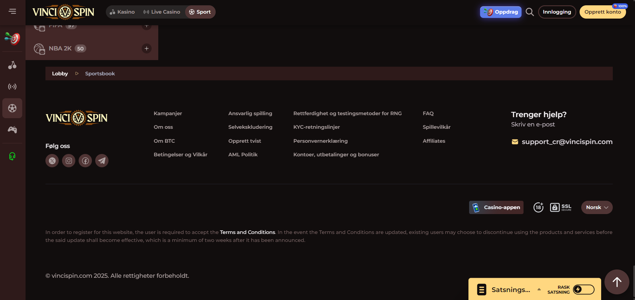Open the gamepad esports sidebar icon
Screen dimensions: 635x300
tap(12, 130)
